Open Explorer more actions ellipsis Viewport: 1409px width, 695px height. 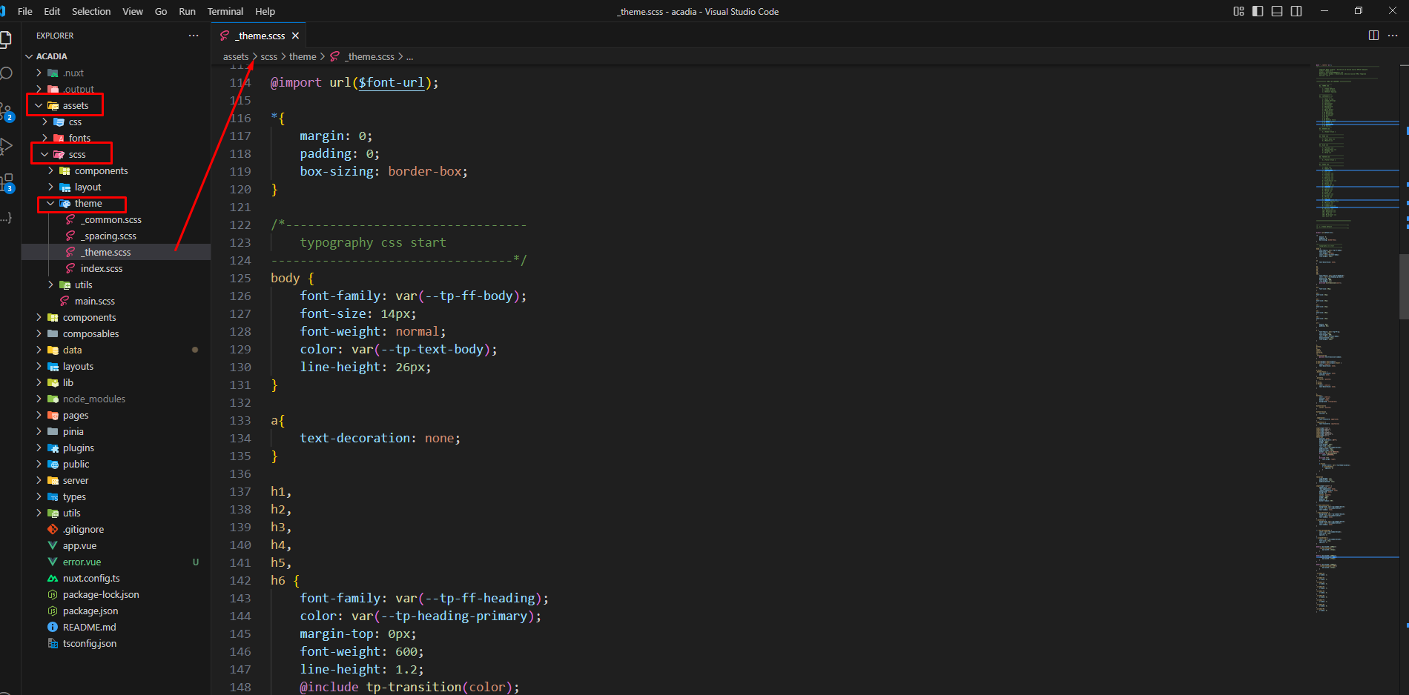pyautogui.click(x=194, y=36)
